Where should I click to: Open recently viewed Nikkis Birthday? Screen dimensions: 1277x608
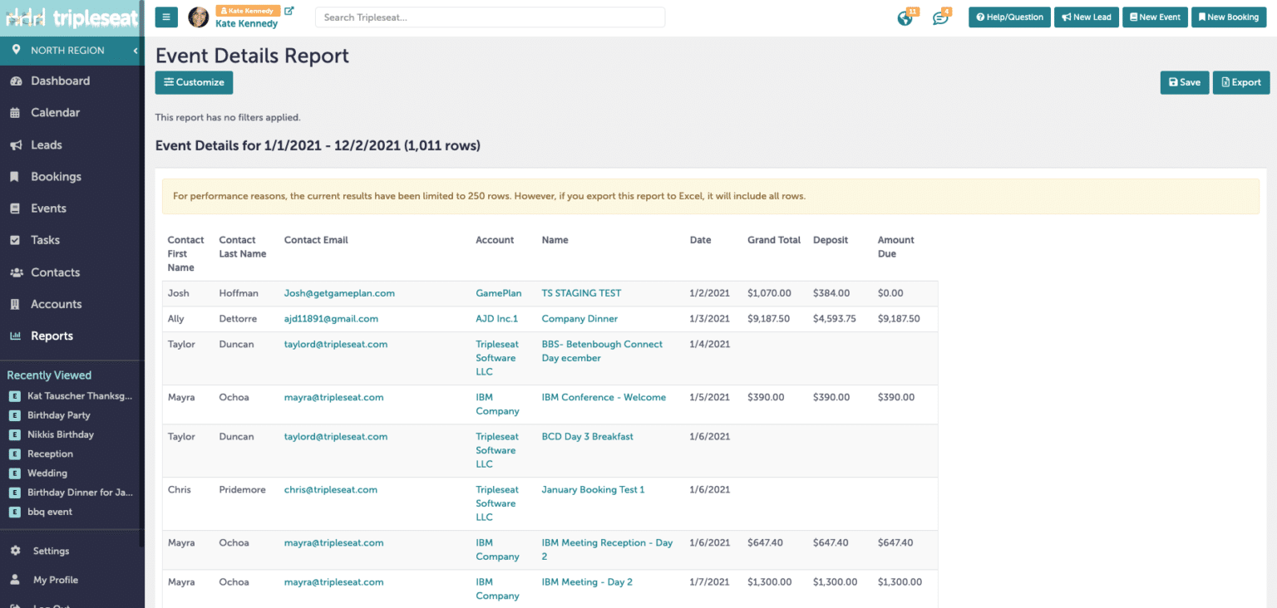click(60, 434)
